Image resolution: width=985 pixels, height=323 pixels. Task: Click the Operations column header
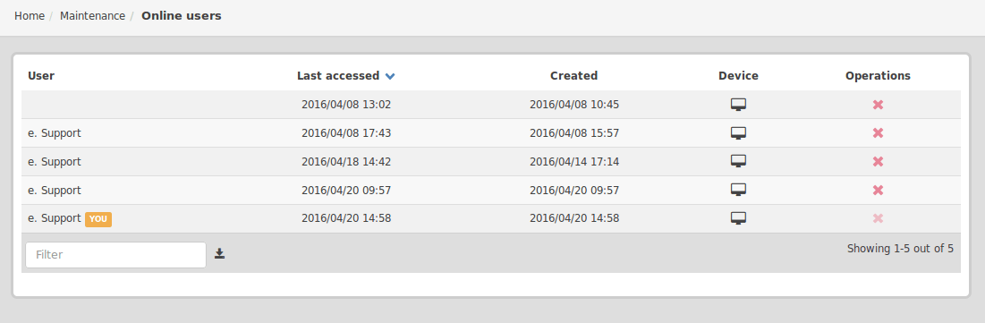coord(878,75)
